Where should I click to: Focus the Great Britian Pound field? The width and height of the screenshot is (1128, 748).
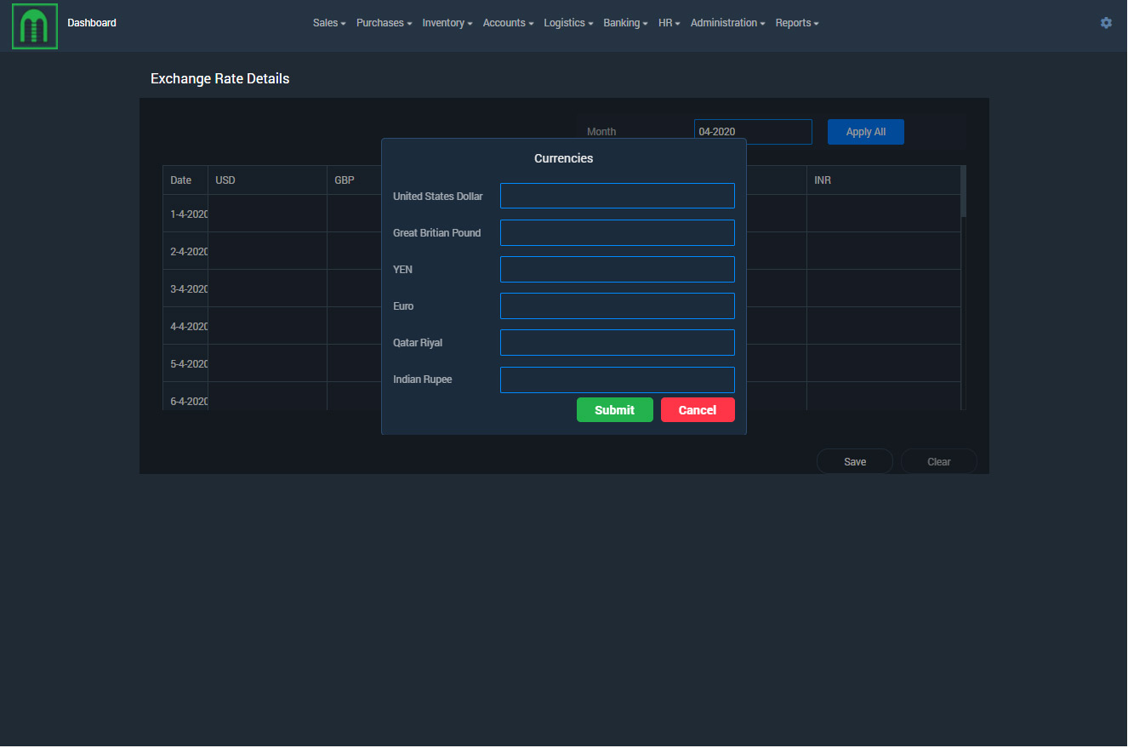[x=618, y=232]
